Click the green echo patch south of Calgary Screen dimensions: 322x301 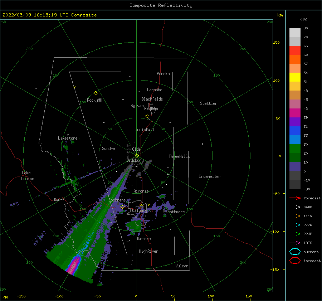pyautogui.click(x=134, y=225)
